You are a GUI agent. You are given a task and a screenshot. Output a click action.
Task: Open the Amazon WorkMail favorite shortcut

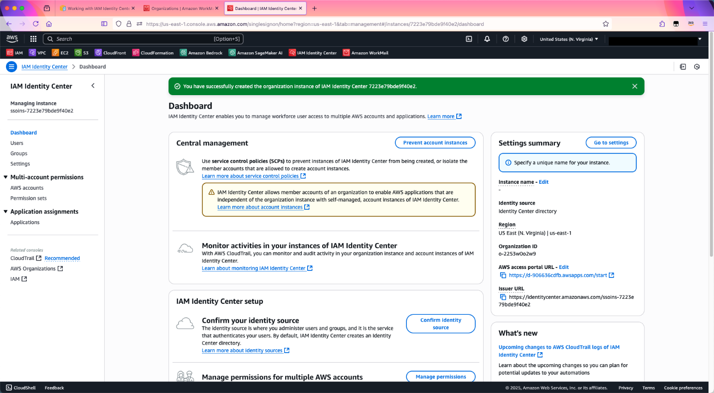coord(365,53)
